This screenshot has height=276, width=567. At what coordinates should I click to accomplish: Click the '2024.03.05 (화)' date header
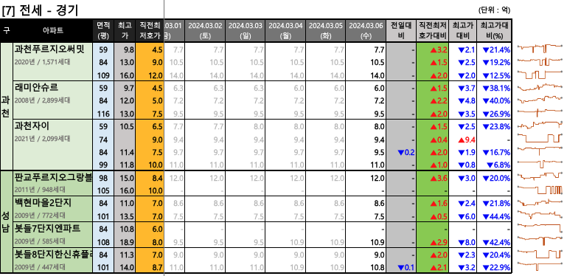tap(326, 30)
